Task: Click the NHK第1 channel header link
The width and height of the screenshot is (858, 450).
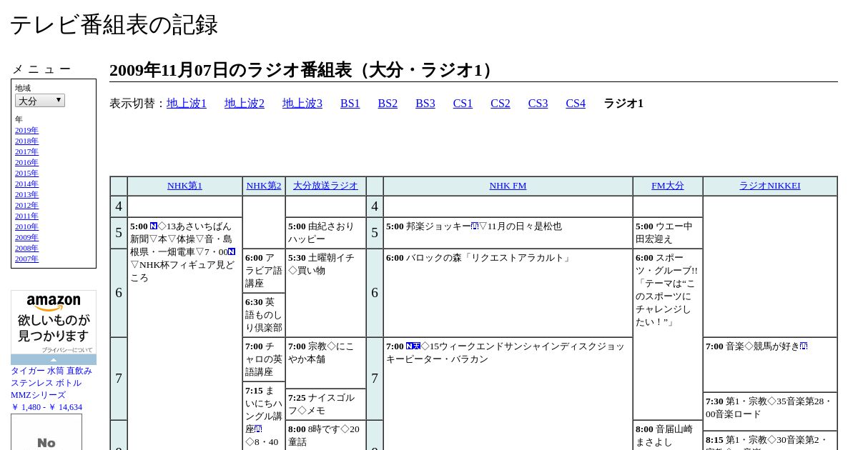Action: [x=184, y=186]
